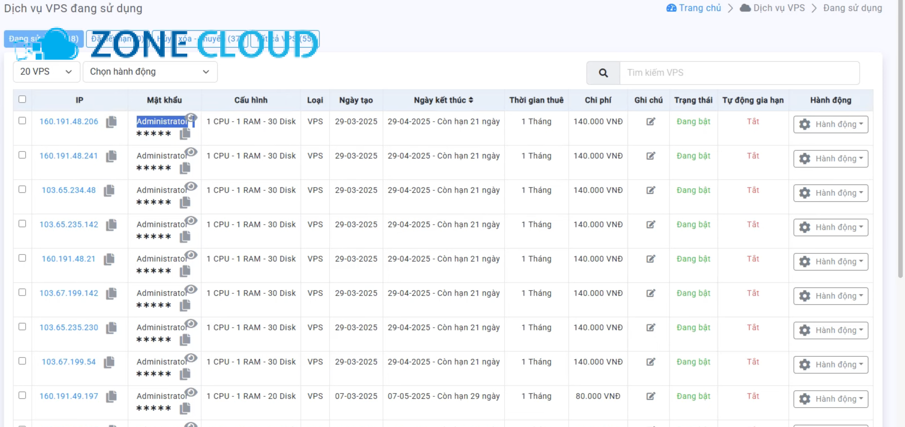
Task: Open the 20 VPS page-size dropdown
Action: [x=46, y=72]
